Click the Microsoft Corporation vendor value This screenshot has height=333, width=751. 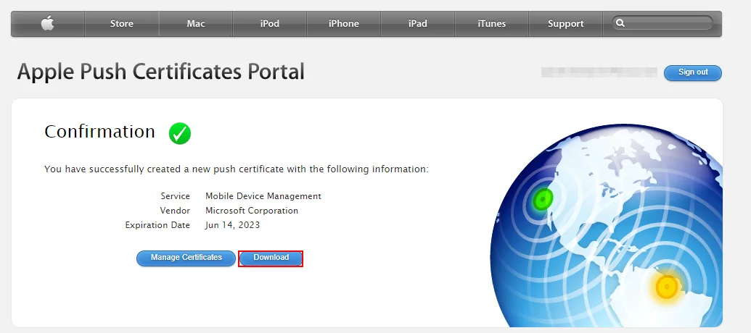click(x=252, y=210)
